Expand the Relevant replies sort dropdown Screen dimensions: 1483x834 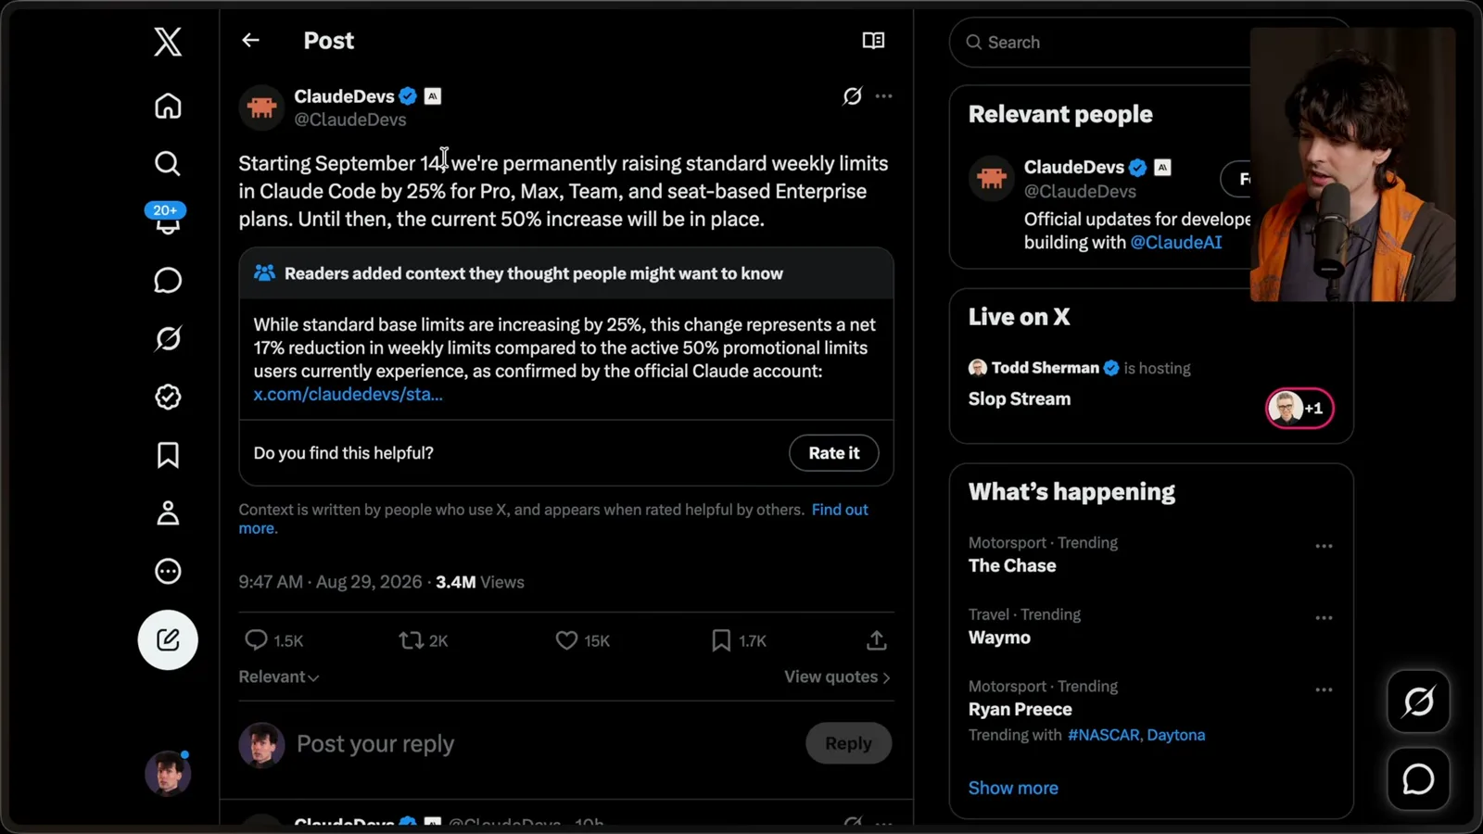279,677
